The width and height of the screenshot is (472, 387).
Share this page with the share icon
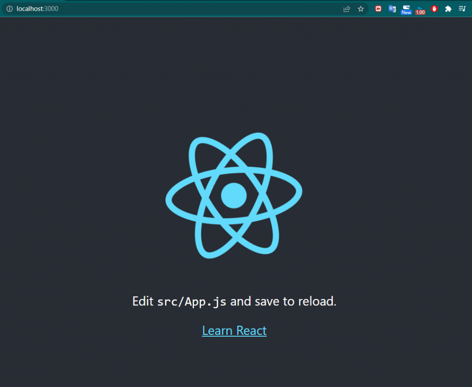coord(347,9)
